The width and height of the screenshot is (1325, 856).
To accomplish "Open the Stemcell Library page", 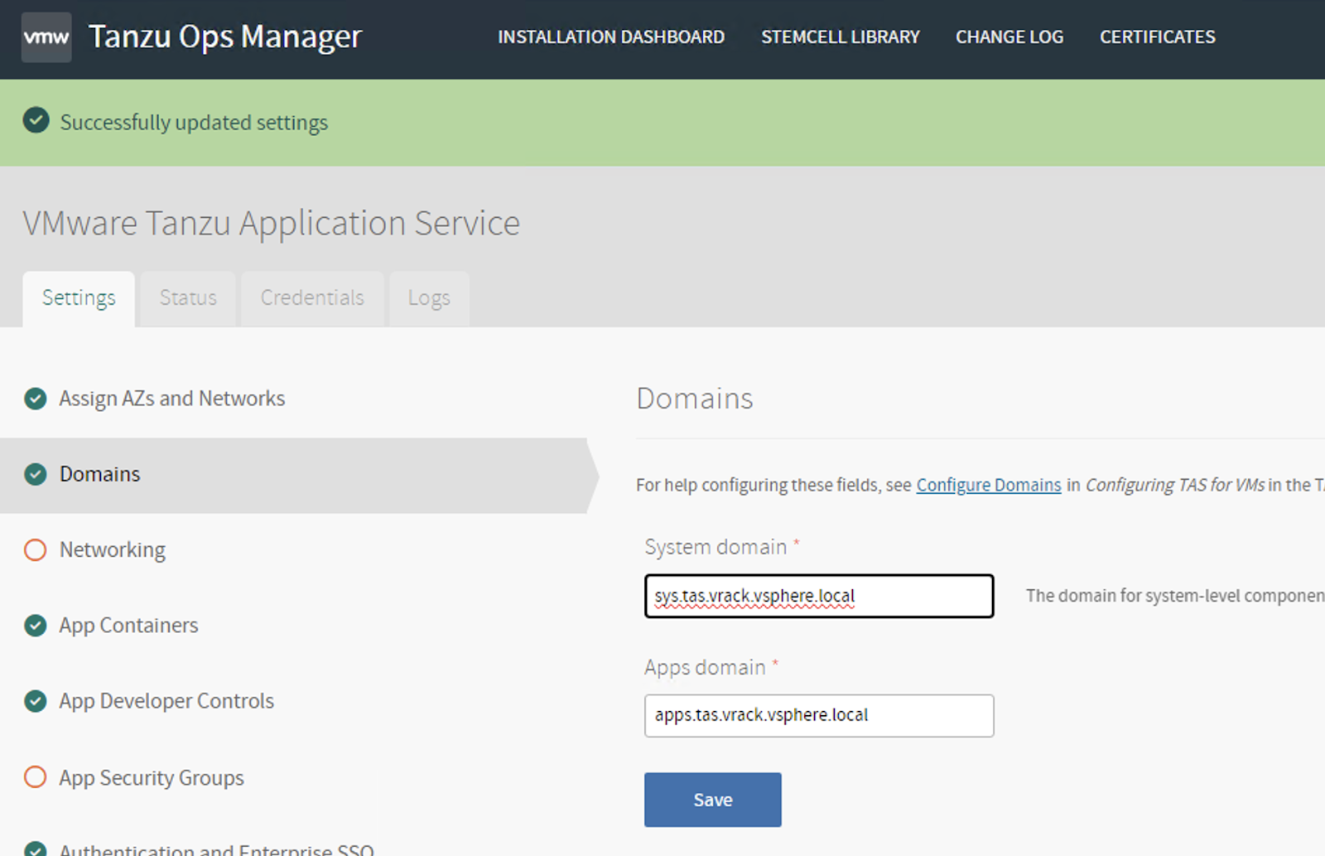I will [841, 36].
